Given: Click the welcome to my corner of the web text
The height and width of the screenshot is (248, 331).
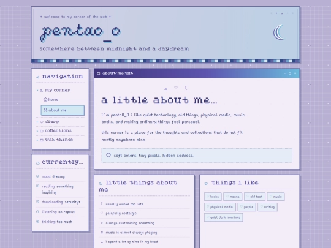Looking at the screenshot, I should [x=75, y=17].
